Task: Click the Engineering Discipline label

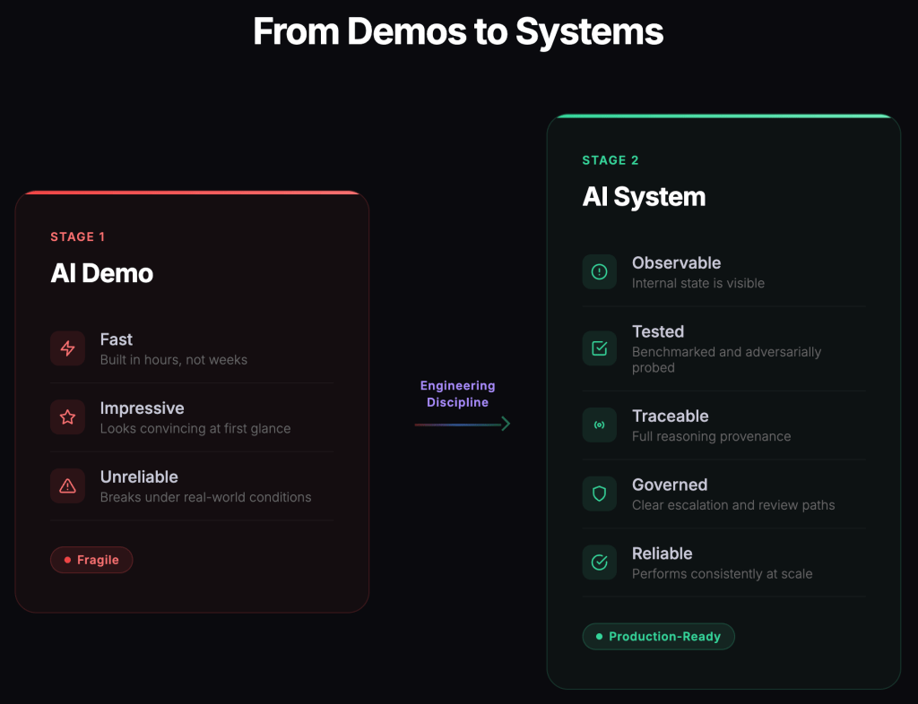Action: click(457, 394)
